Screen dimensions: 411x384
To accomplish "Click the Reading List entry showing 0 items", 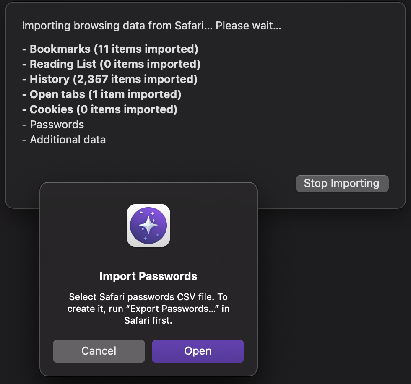I will pyautogui.click(x=114, y=64).
